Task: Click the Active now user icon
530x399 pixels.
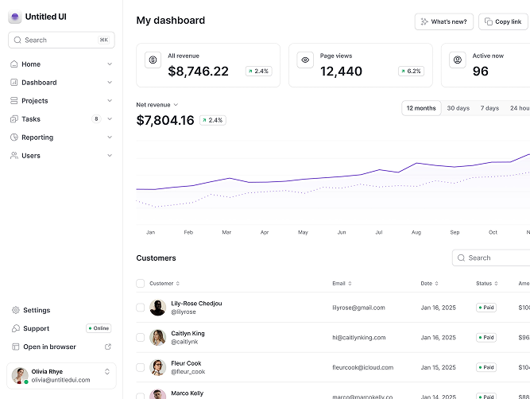Action: 458,60
